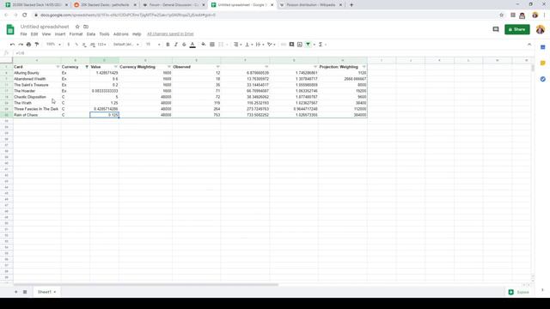Open the active Currency column filter button
The width and height of the screenshot is (550, 309).
point(87,67)
